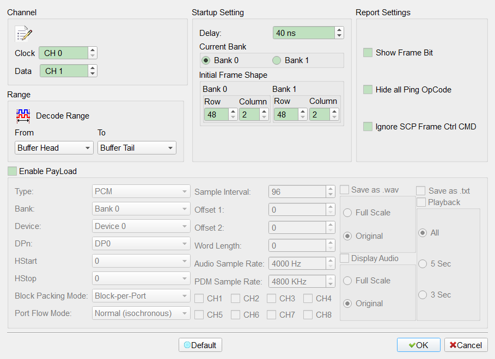Select the All playback option

coord(423,233)
